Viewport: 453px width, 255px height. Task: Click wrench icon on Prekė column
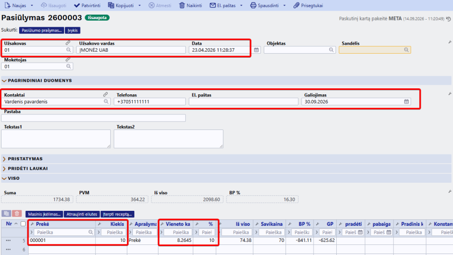click(32, 224)
